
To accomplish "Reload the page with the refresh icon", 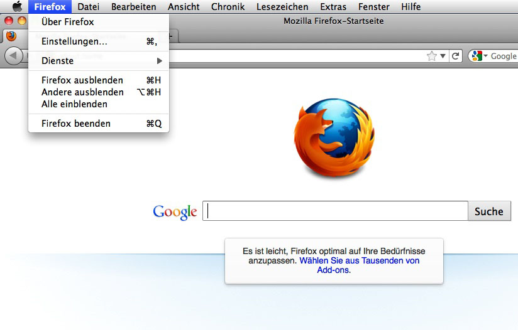I will coord(456,56).
